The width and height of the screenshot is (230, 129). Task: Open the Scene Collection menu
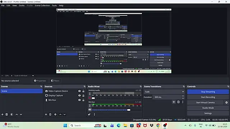(42, 6)
